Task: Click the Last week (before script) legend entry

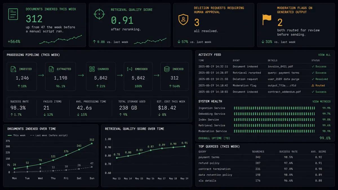Action: click(x=49, y=135)
